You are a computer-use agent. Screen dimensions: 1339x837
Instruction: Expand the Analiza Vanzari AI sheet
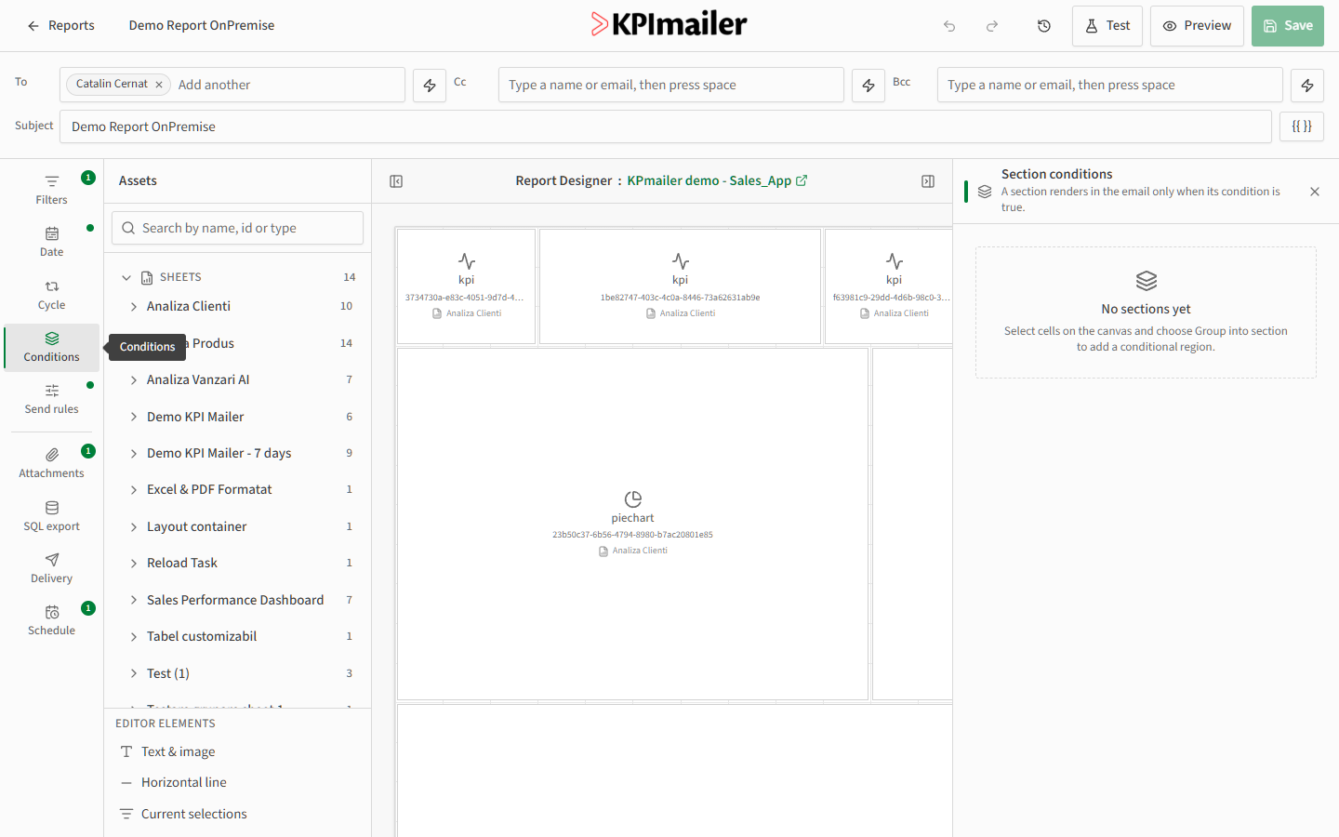point(134,379)
